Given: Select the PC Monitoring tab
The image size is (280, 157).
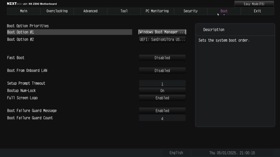Looking at the screenshot, I should (157, 11).
